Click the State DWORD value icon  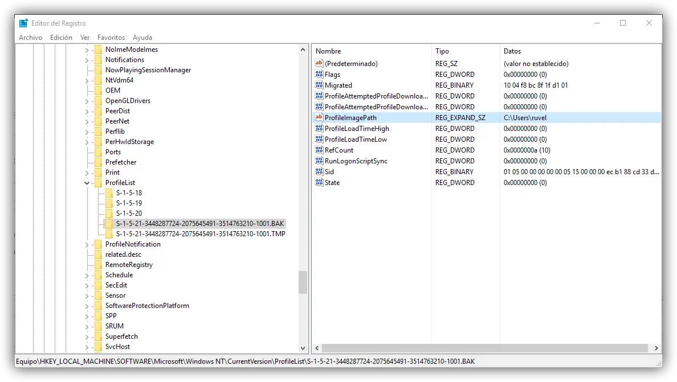pyautogui.click(x=319, y=182)
